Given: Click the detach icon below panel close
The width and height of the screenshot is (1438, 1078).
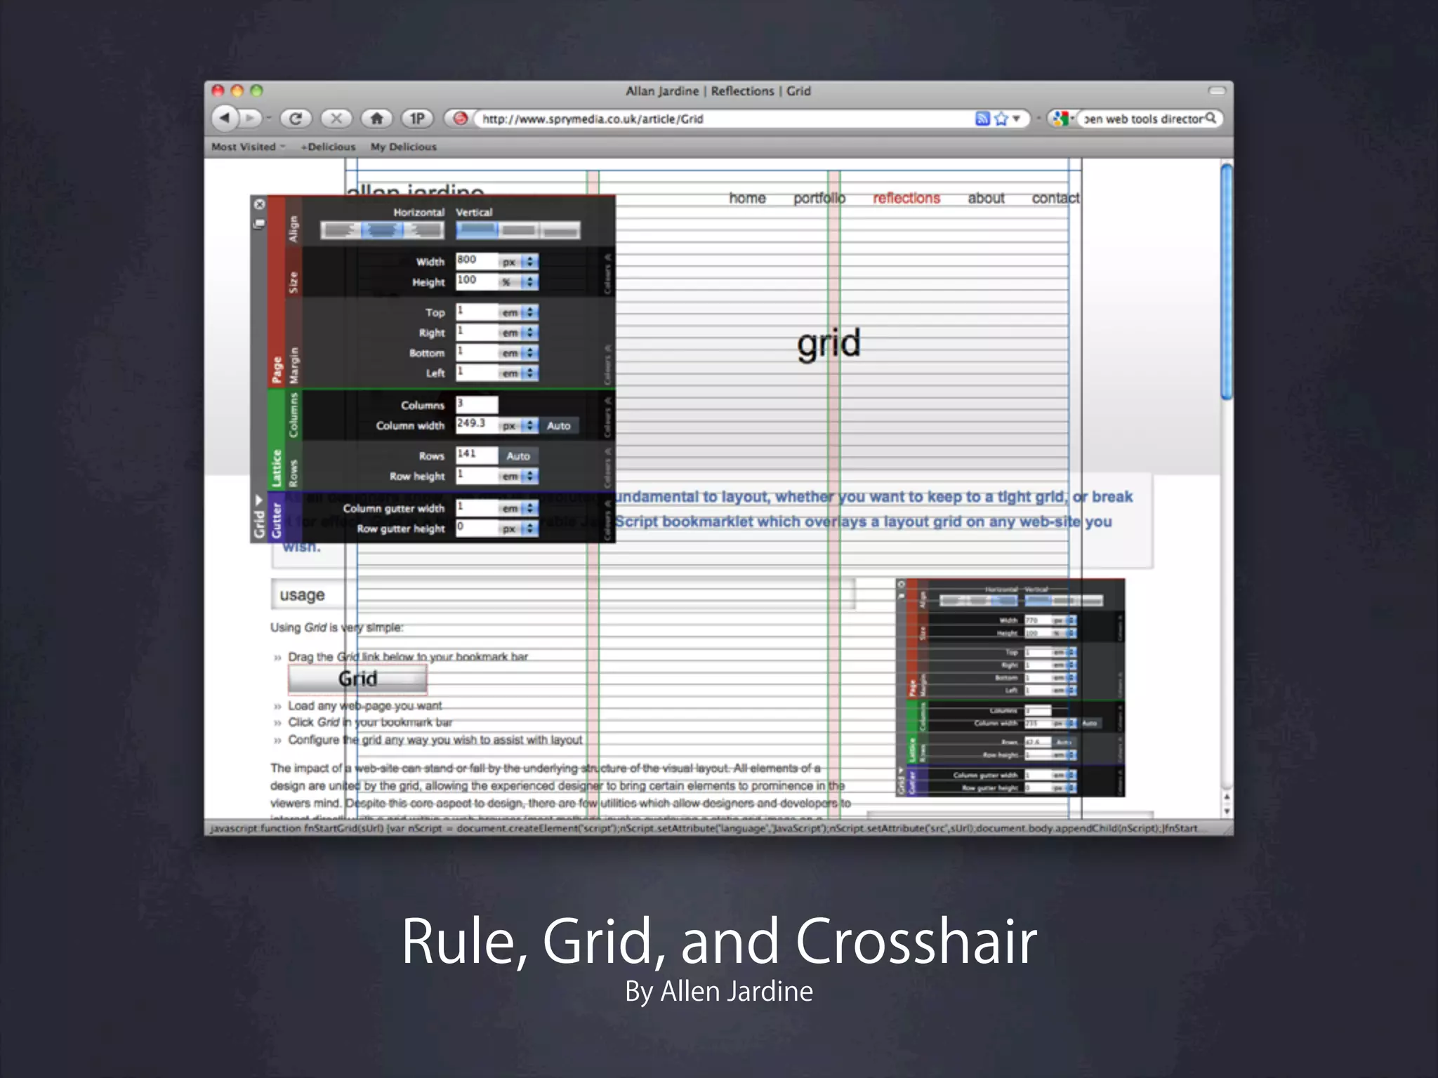Looking at the screenshot, I should coord(259,224).
